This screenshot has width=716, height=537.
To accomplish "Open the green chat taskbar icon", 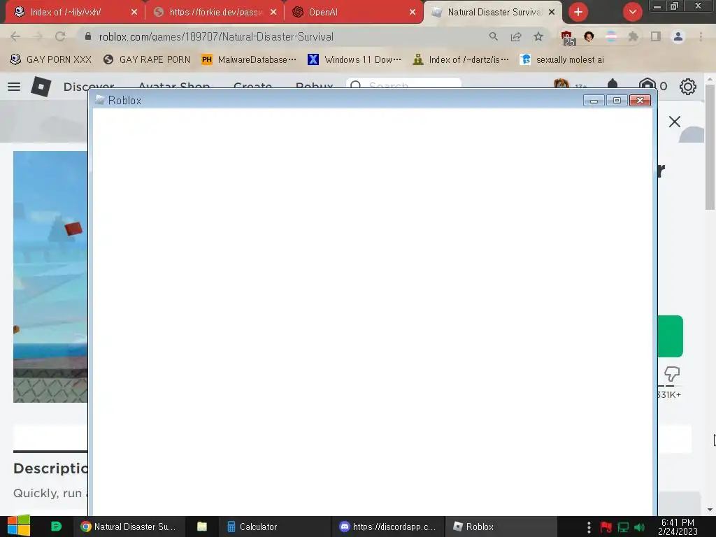I will click(56, 527).
